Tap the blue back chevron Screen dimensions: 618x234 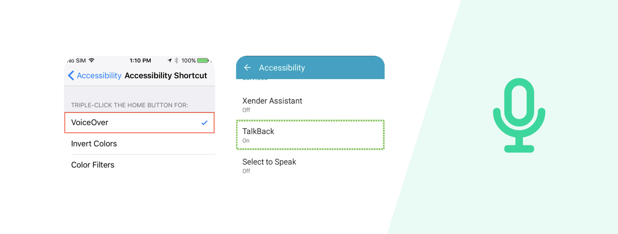71,75
